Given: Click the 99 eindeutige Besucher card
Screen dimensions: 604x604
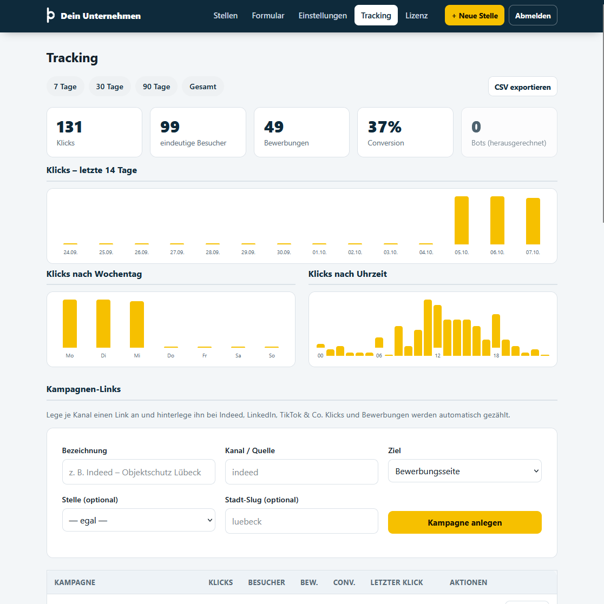Looking at the screenshot, I should point(198,132).
